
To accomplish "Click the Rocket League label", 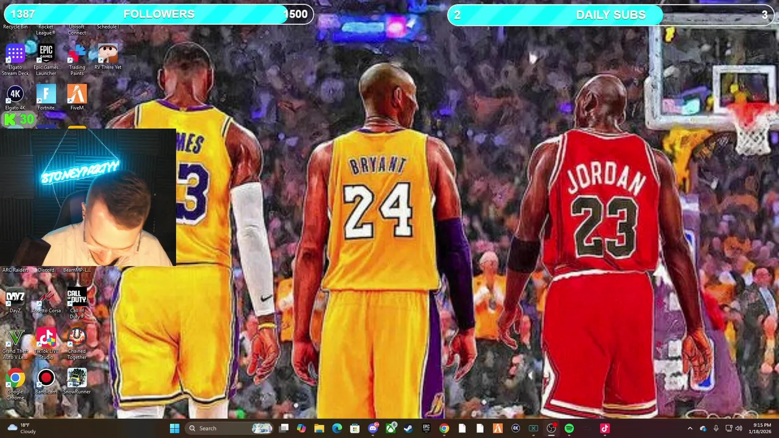I will [46, 30].
